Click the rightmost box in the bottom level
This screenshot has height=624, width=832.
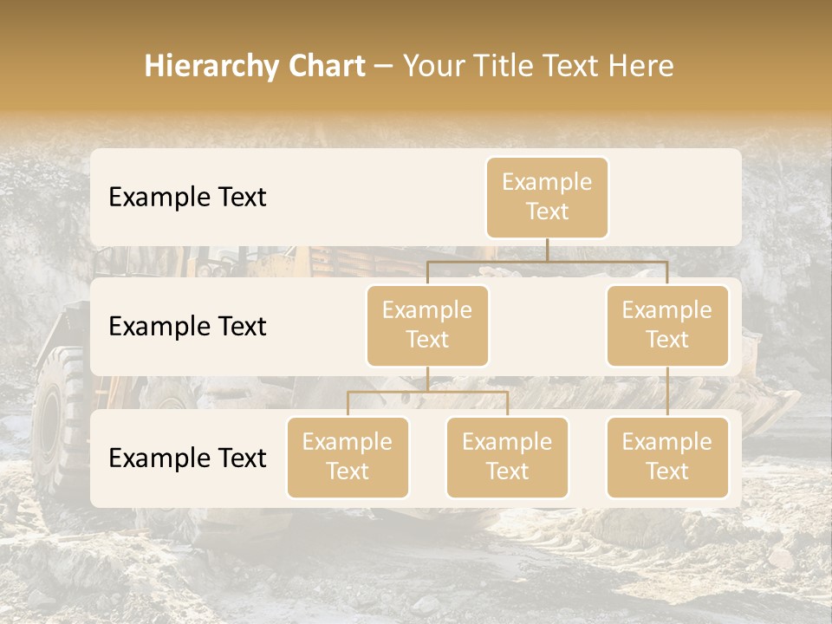click(x=667, y=458)
